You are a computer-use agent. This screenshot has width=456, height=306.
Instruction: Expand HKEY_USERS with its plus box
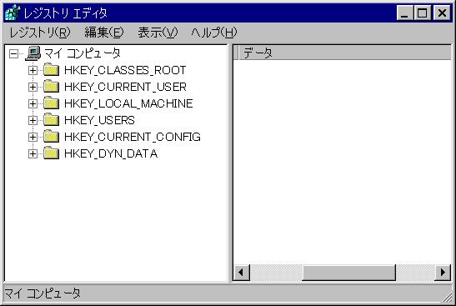point(33,120)
